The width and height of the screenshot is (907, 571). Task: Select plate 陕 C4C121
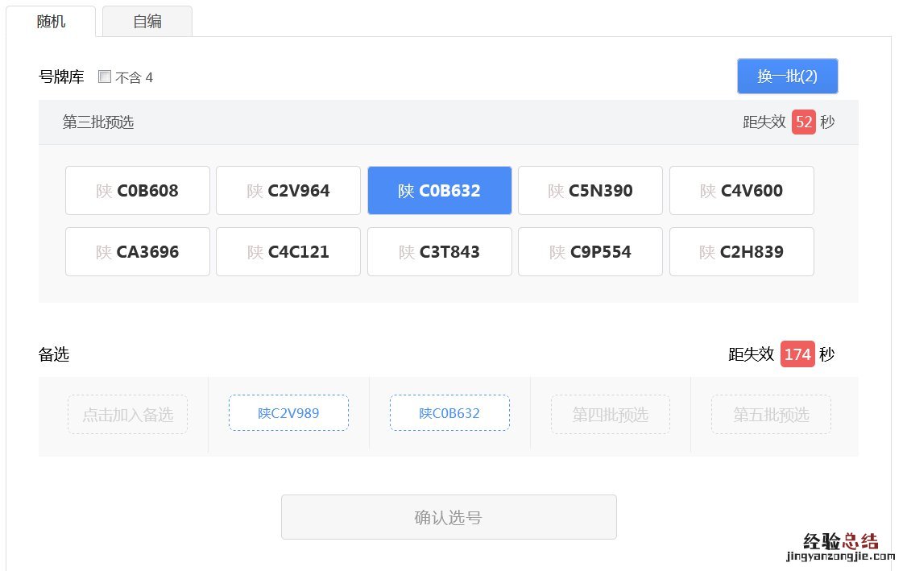(x=288, y=252)
